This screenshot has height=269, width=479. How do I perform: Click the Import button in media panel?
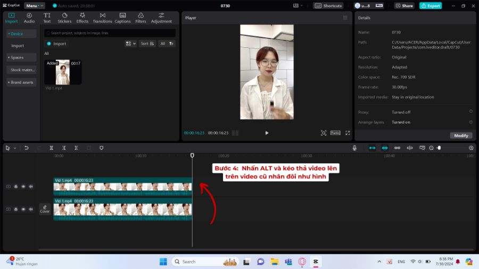[57, 44]
